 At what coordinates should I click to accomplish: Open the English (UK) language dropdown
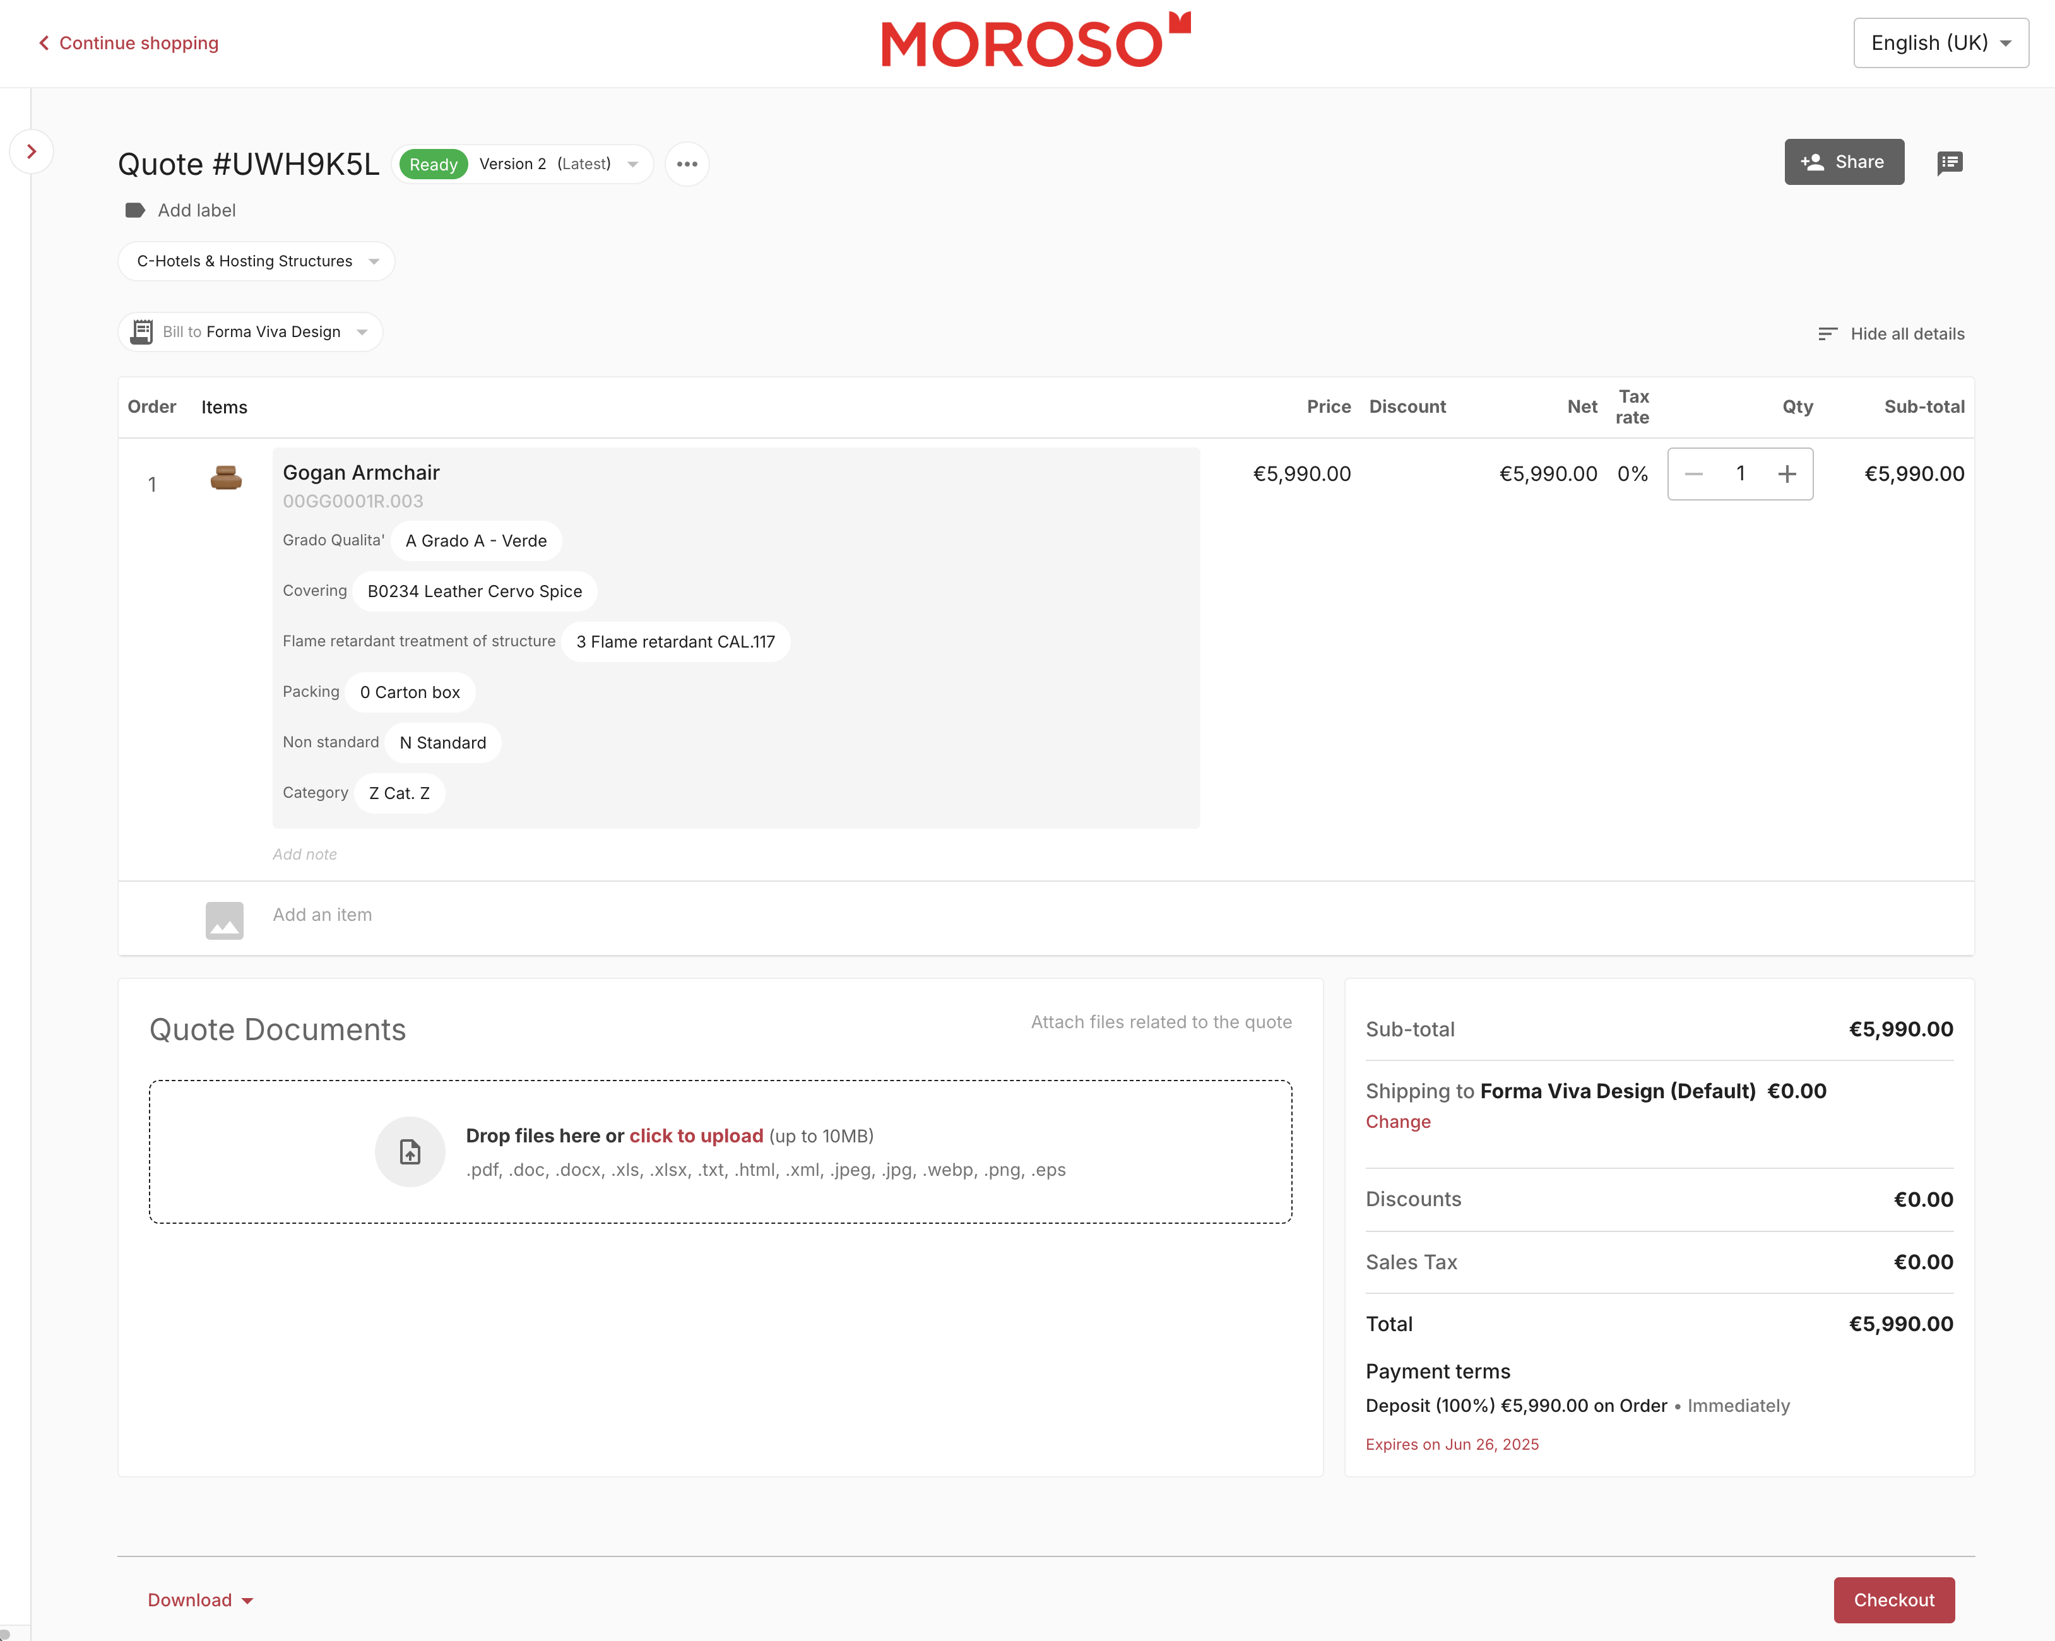click(x=1940, y=43)
